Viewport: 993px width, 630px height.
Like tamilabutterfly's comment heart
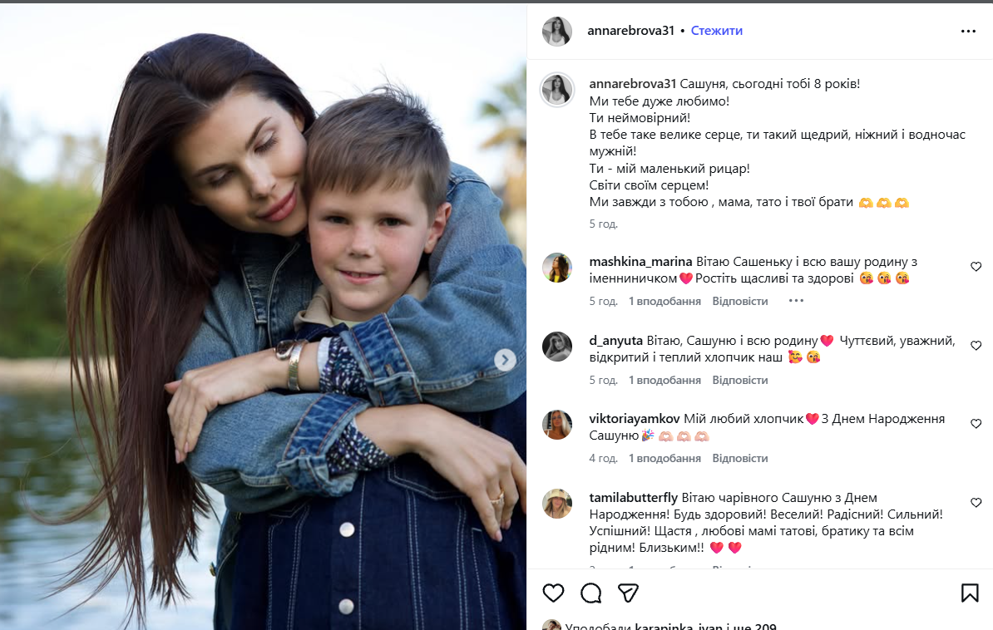tap(976, 503)
